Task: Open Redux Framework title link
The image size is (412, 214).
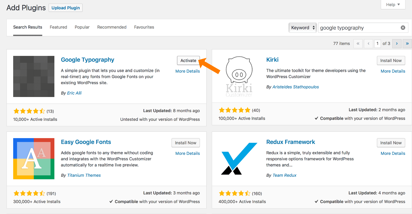Action: click(x=291, y=142)
